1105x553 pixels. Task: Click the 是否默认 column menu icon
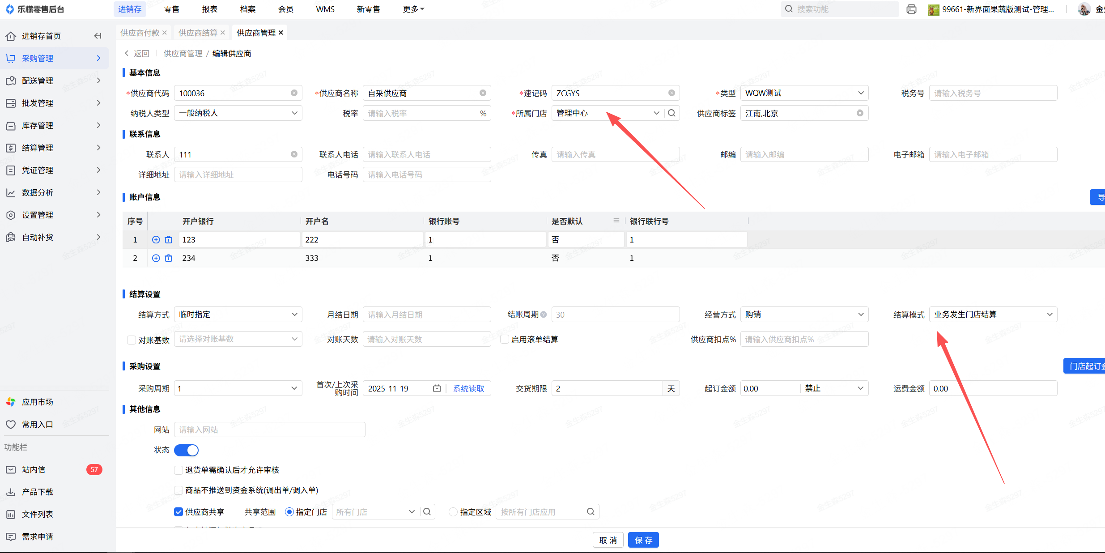coord(616,221)
